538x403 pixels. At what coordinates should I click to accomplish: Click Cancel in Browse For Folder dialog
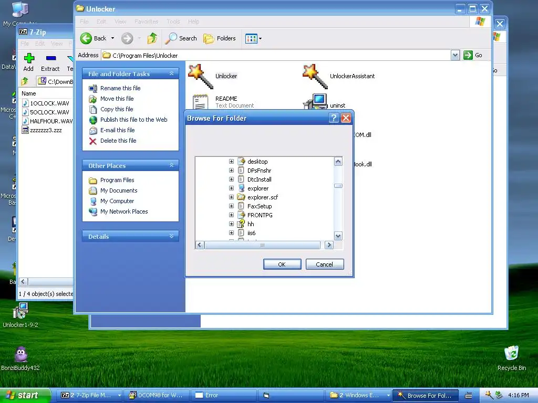pyautogui.click(x=324, y=264)
